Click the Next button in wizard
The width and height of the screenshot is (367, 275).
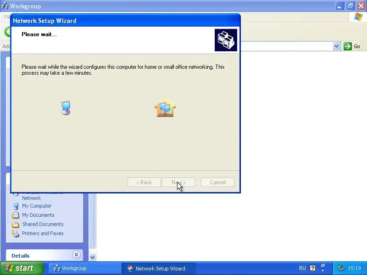(x=178, y=182)
